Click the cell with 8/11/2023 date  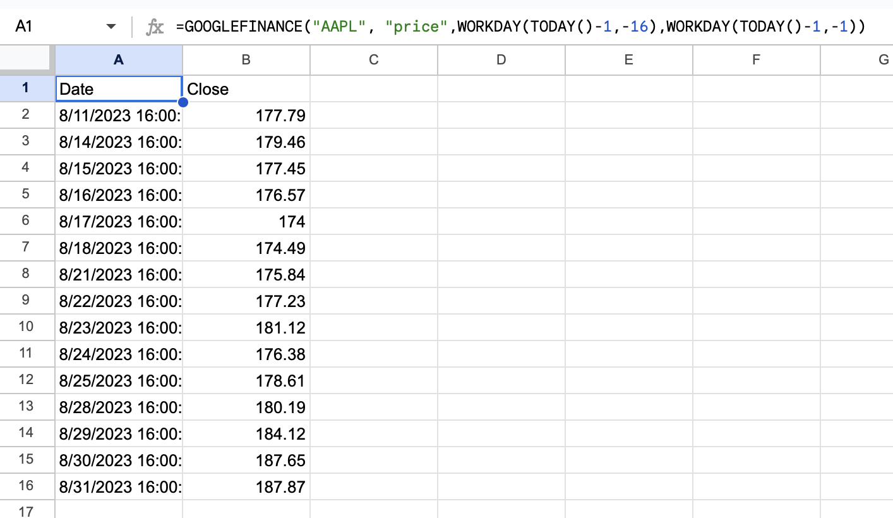pos(119,115)
